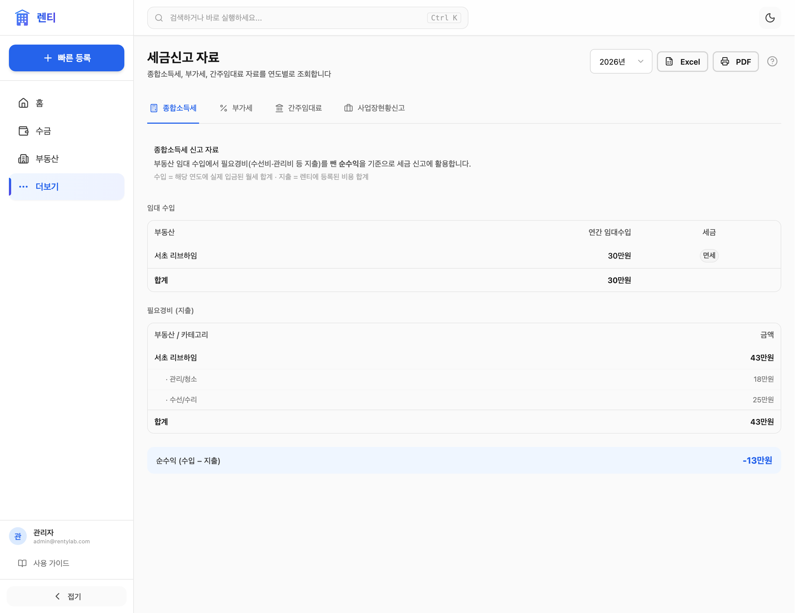Open the 수금 menu item
803x613 pixels.
66,131
